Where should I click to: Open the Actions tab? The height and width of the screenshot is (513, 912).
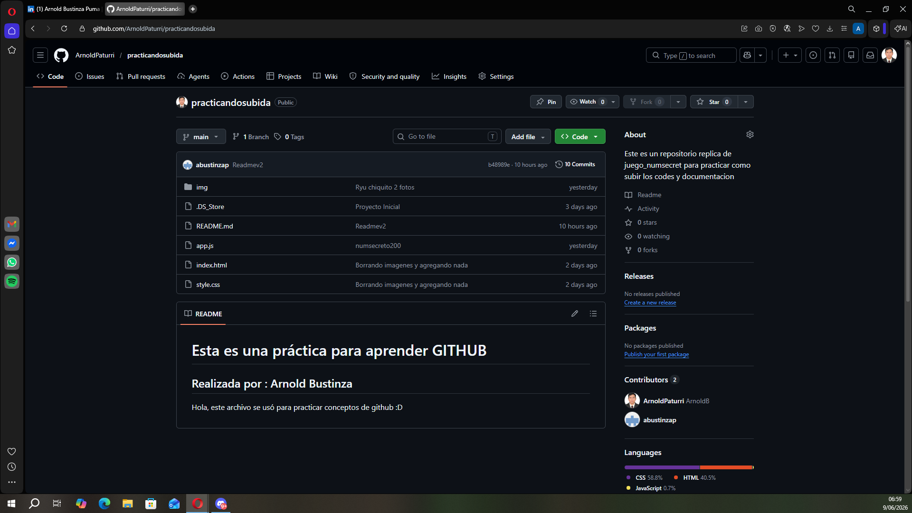pyautogui.click(x=238, y=76)
